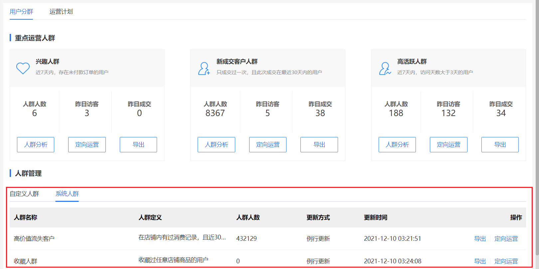Export the 高活跃人群 card using 导出
This screenshot has height=269, width=539.
pos(500,145)
